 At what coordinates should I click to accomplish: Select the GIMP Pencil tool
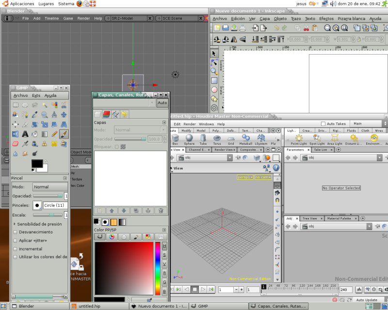54,134
